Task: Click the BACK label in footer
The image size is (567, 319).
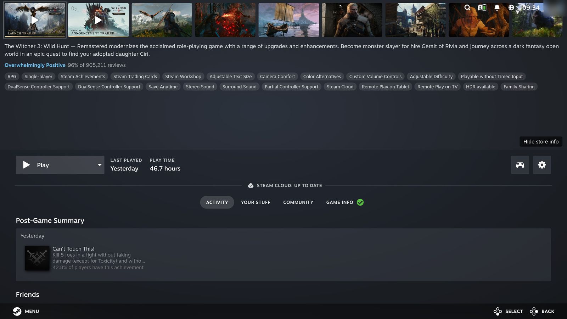Action: (548, 311)
